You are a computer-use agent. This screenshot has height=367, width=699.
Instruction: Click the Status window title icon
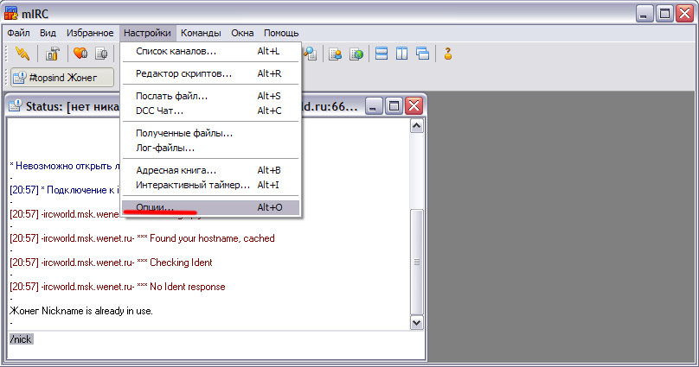coord(16,106)
